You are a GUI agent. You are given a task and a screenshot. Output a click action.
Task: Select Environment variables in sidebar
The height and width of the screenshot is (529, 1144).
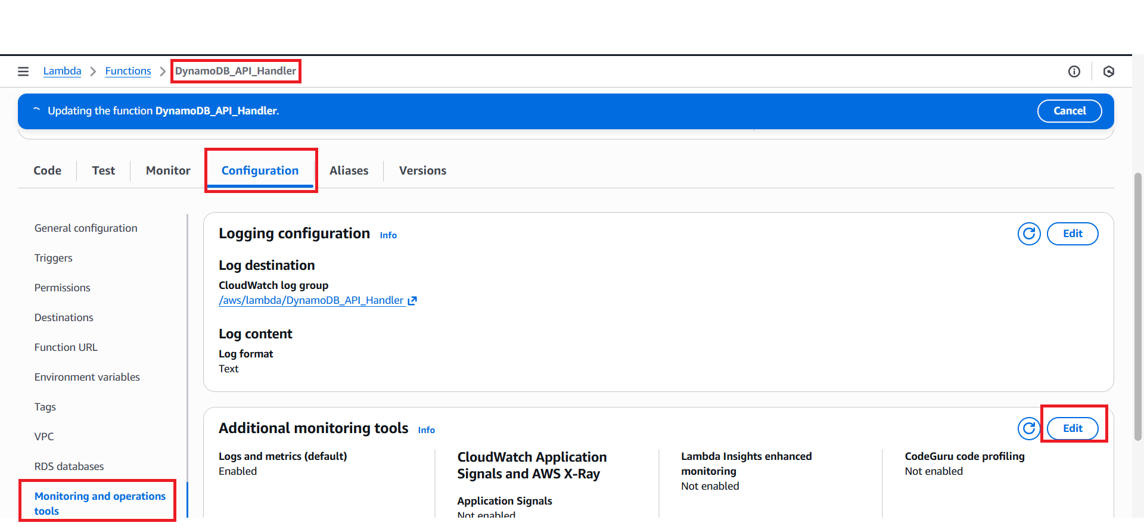(x=87, y=377)
